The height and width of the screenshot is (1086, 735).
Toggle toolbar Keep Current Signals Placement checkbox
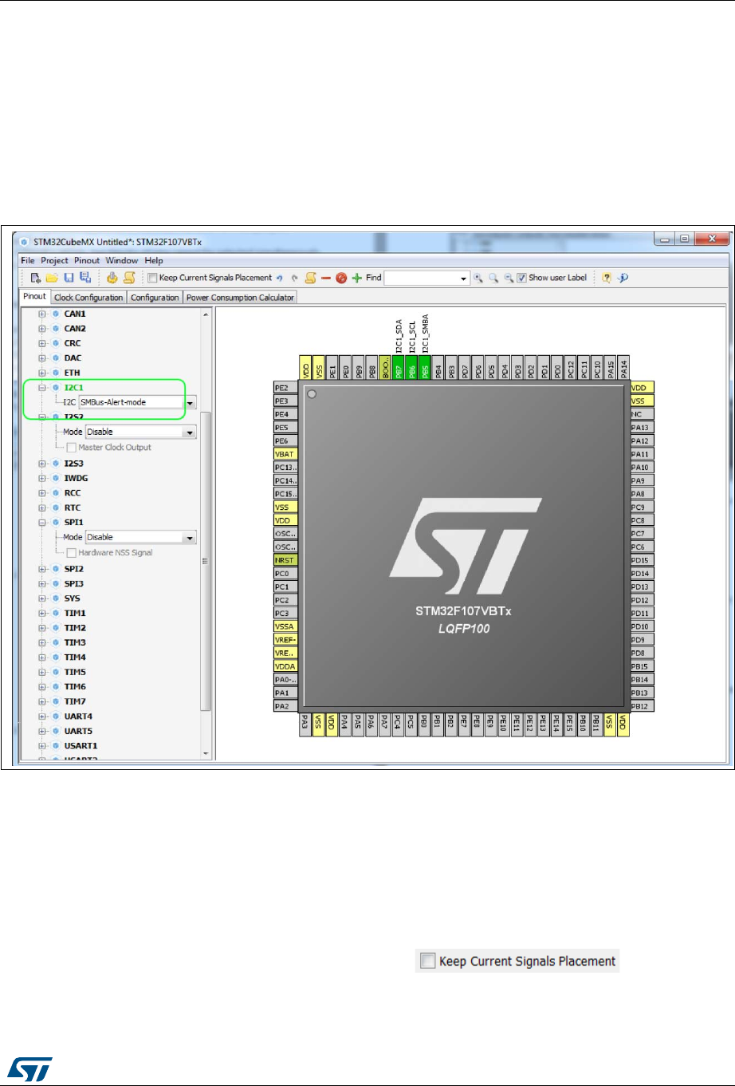pyautogui.click(x=152, y=278)
